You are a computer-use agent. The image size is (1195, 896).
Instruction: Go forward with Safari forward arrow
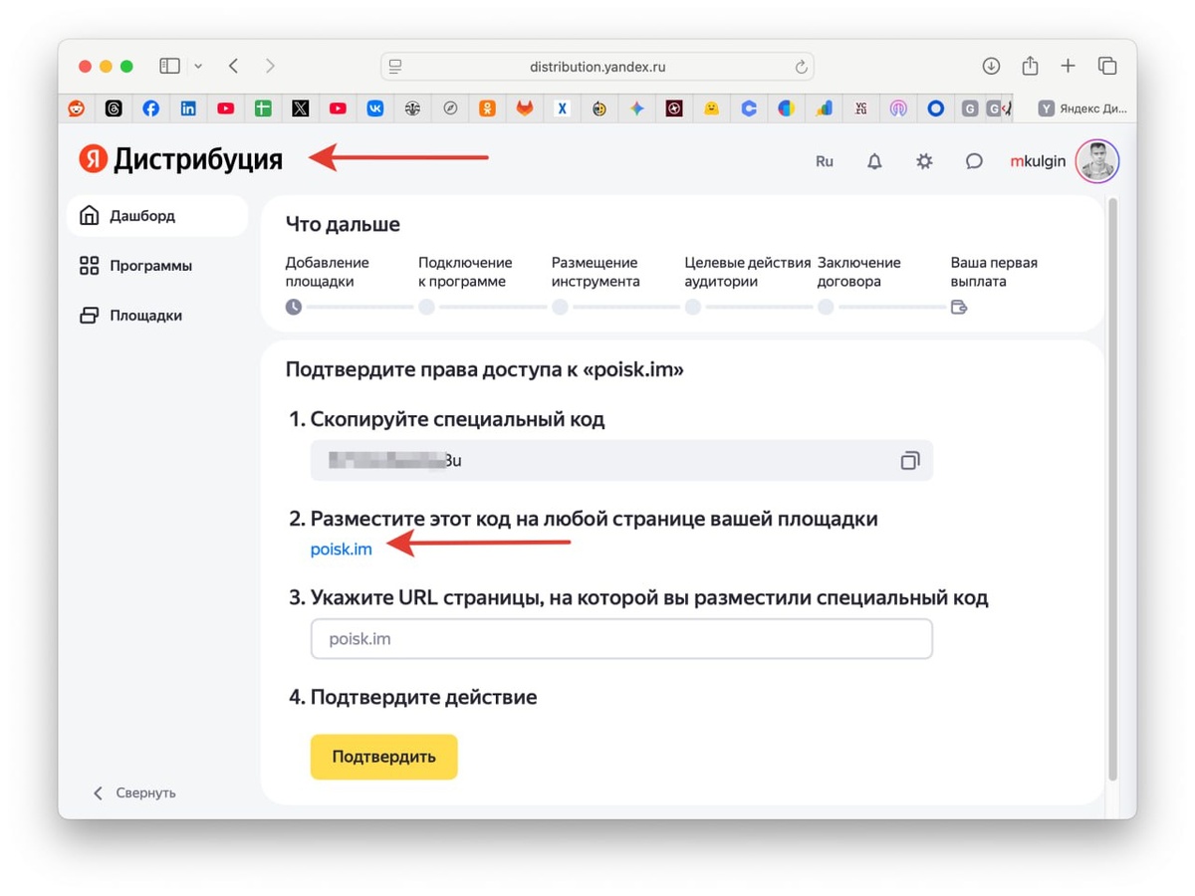click(270, 67)
